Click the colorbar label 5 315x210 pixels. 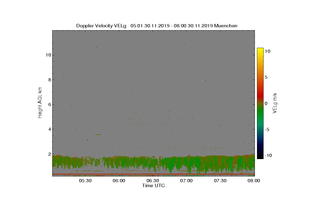point(266,77)
